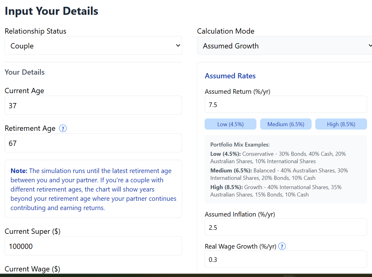Click the note about latest retirement age
372x277 pixels.
[x=93, y=189]
